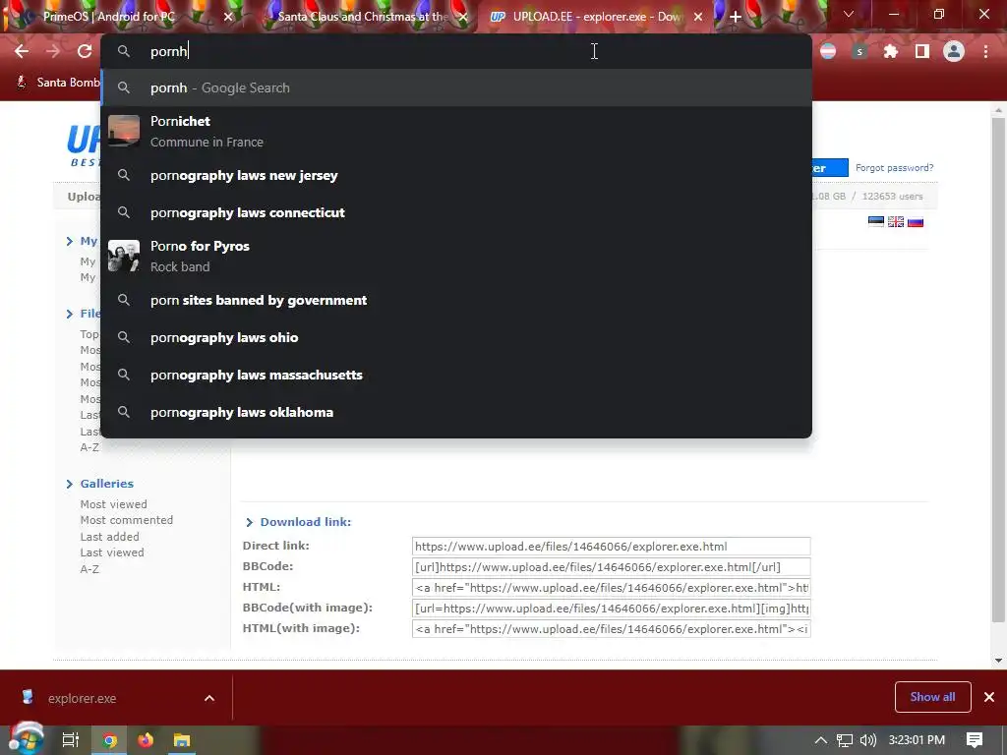Open the Chrome profile avatar
The height and width of the screenshot is (755, 1007).
coord(954,51)
